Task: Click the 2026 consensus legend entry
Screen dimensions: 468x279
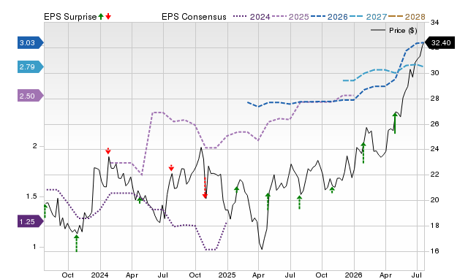Action: [x=329, y=17]
